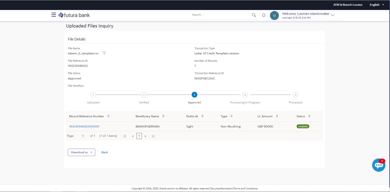The width and height of the screenshot is (390, 192).
Task: Click the GBP 80000 amount cell
Action: click(x=265, y=127)
